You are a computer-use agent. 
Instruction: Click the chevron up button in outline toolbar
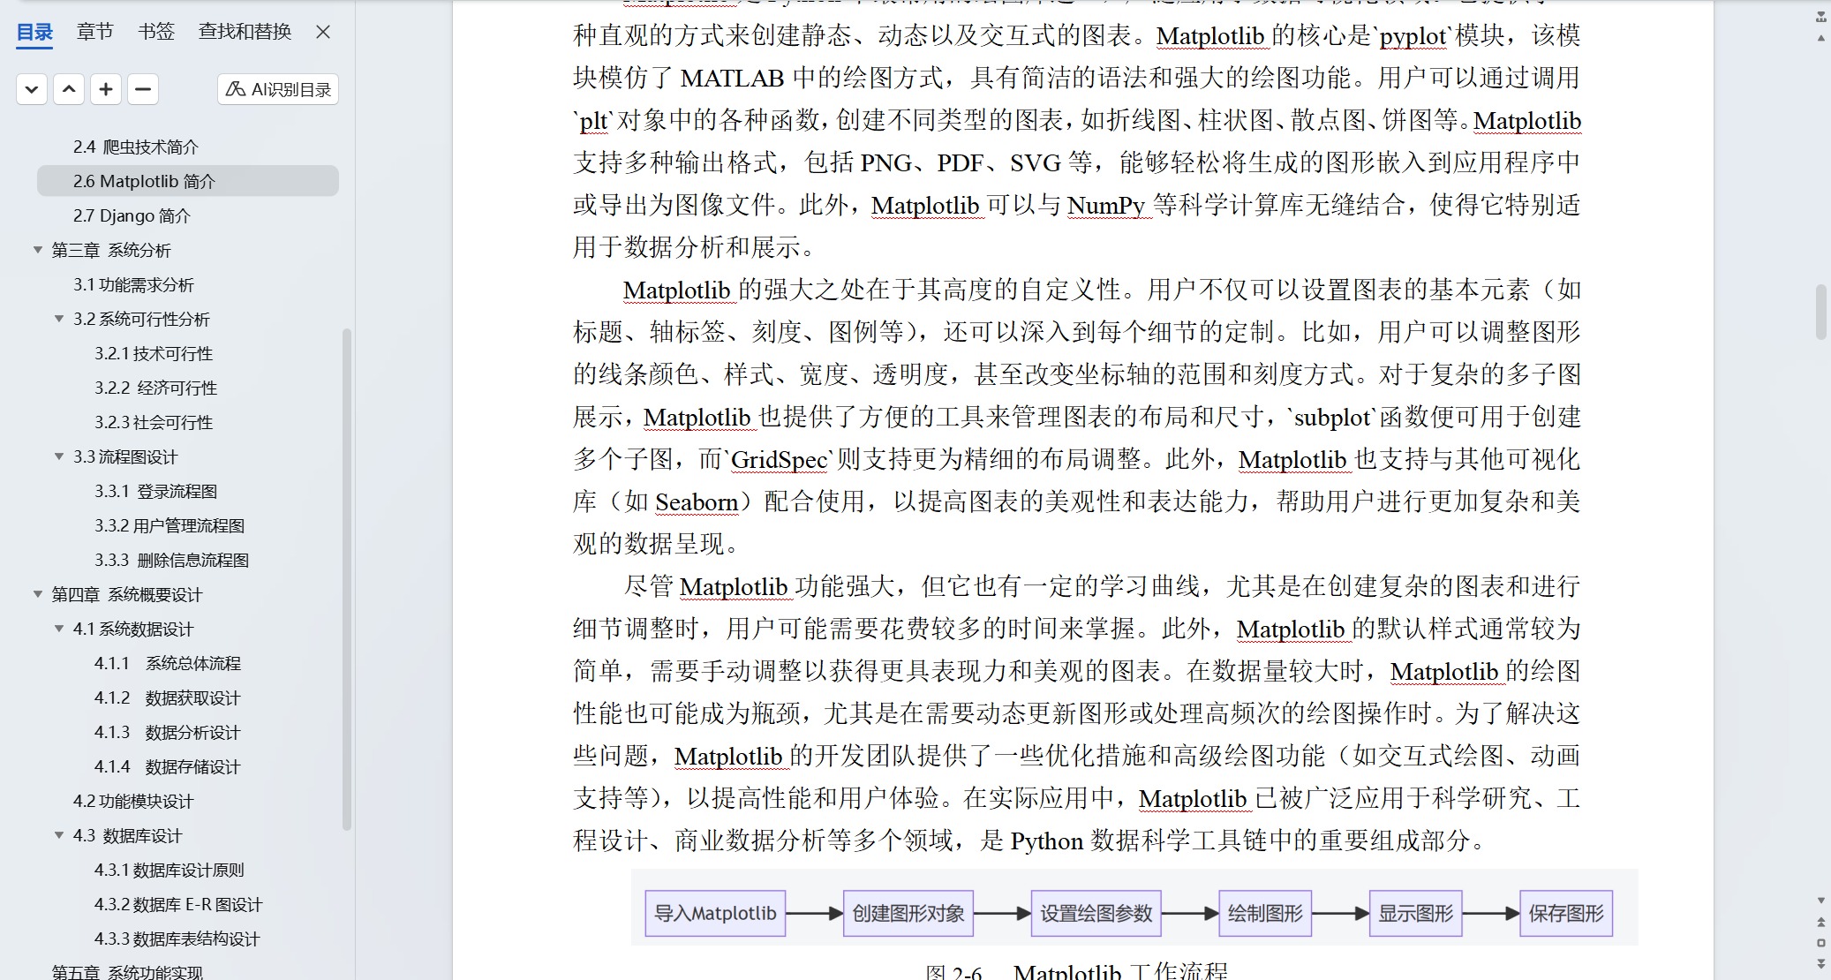point(69,89)
